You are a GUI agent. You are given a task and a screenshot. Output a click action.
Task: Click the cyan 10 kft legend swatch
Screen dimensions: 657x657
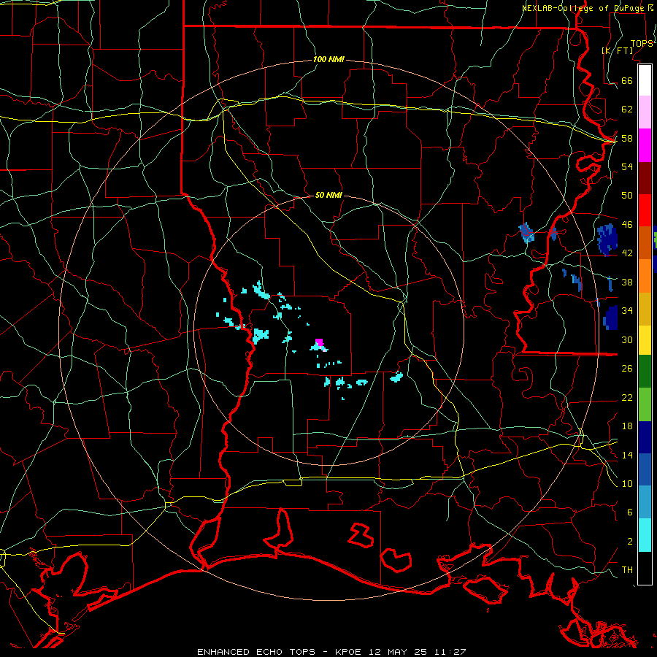[x=645, y=535]
